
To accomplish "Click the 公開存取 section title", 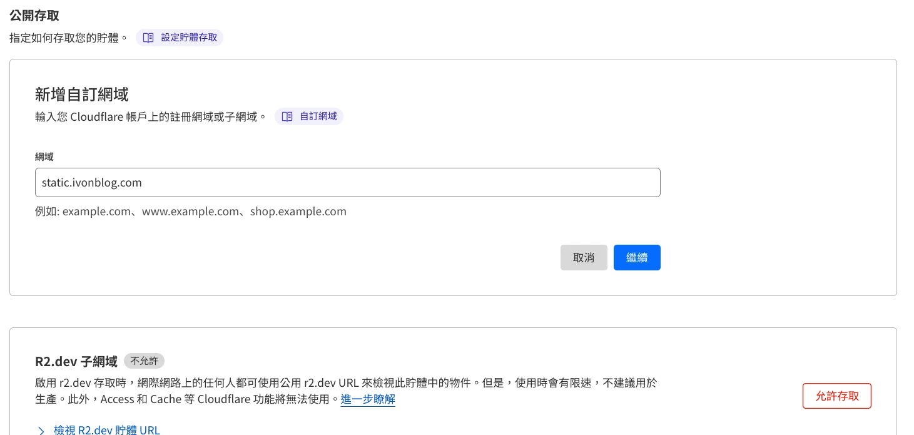I will click(x=34, y=16).
